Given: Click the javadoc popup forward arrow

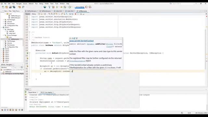Looking at the screenshot, I should 72,38.
